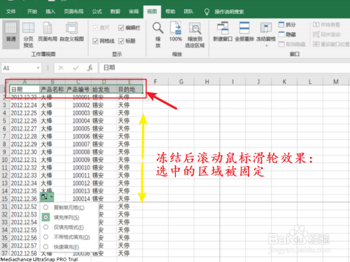Toggle the Headings (标题) checkbox
The image size is (350, 262).
tap(121, 41)
